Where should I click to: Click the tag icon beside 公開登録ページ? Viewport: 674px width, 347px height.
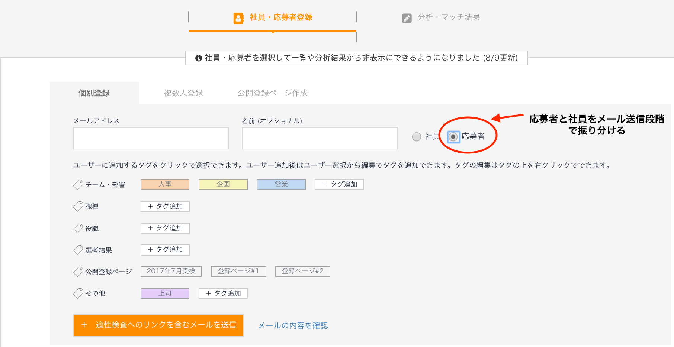click(78, 272)
